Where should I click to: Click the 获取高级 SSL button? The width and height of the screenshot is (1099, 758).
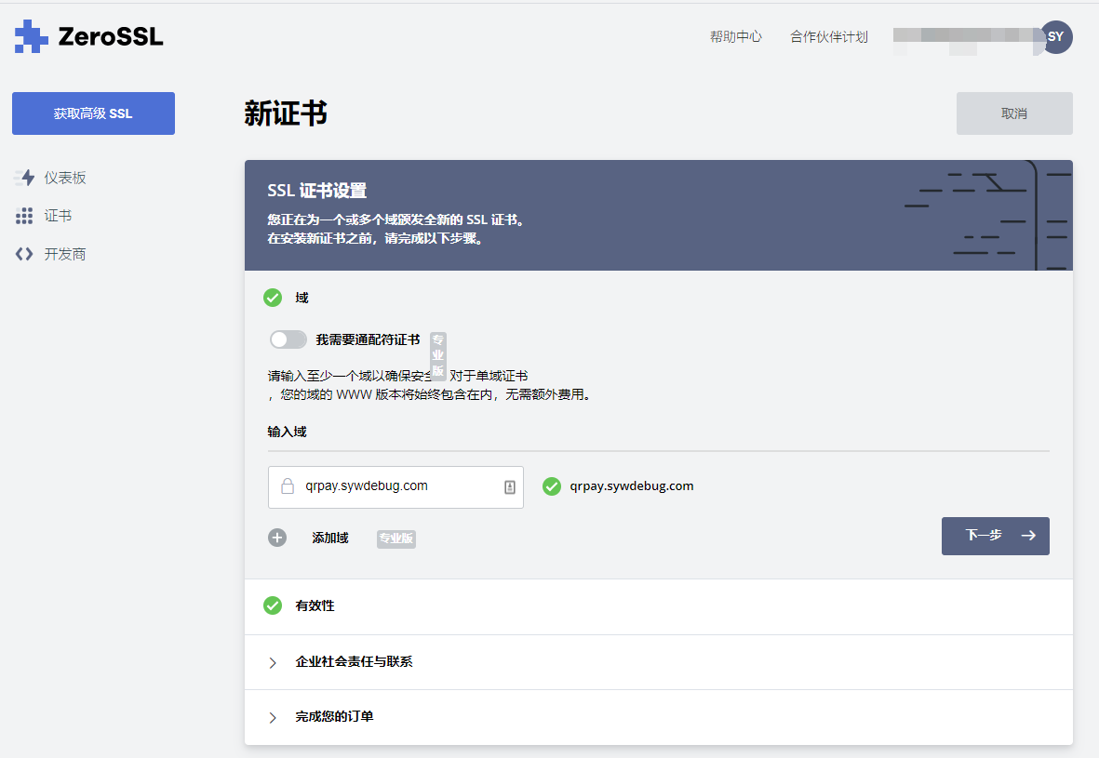(93, 113)
